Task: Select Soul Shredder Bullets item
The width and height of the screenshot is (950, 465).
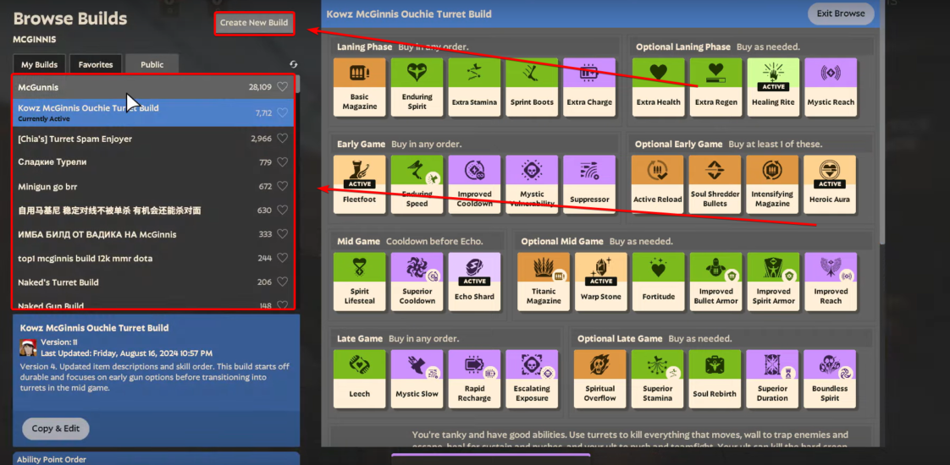Action: click(715, 184)
